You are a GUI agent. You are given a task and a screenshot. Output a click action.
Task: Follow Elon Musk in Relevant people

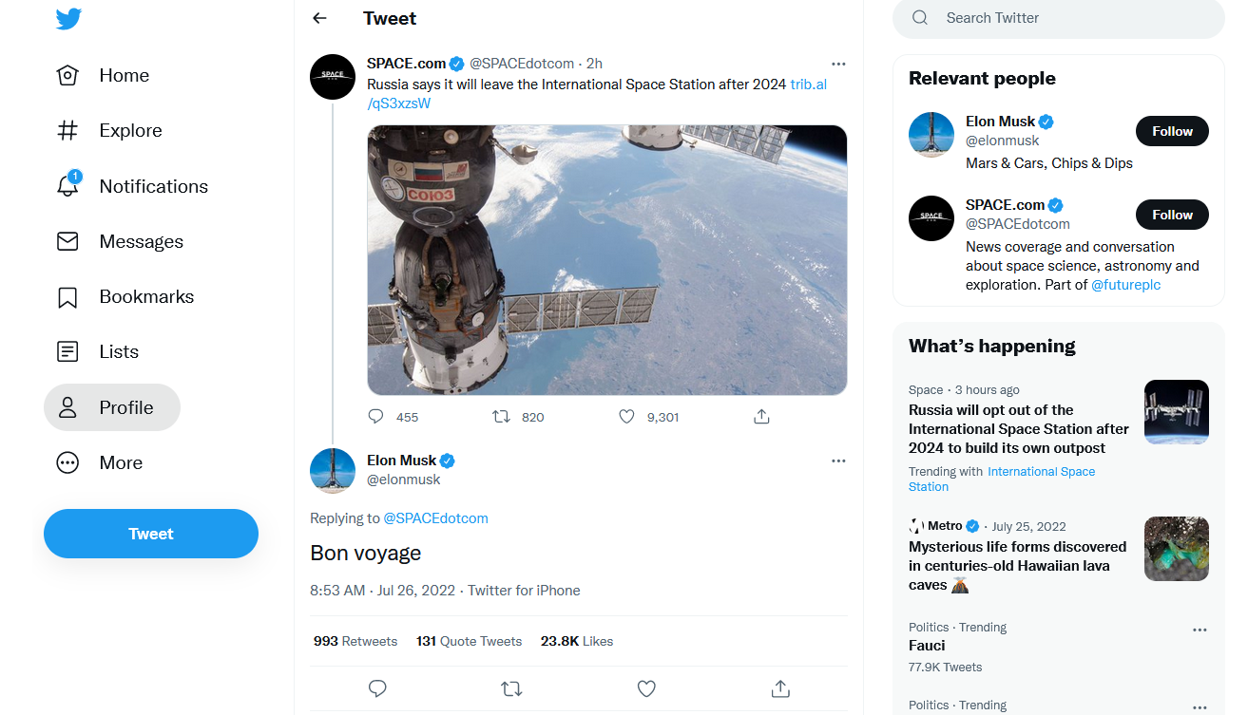(x=1172, y=131)
